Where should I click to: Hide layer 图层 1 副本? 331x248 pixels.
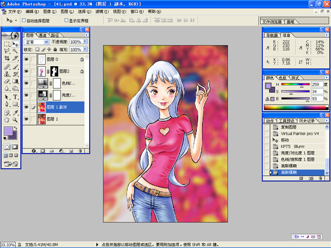click(x=26, y=107)
